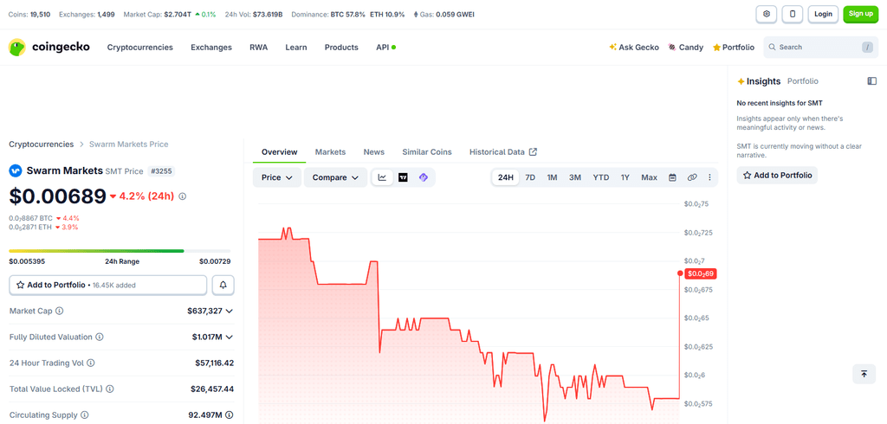The width and height of the screenshot is (887, 424).
Task: Open the Products nav menu
Action: pos(341,48)
